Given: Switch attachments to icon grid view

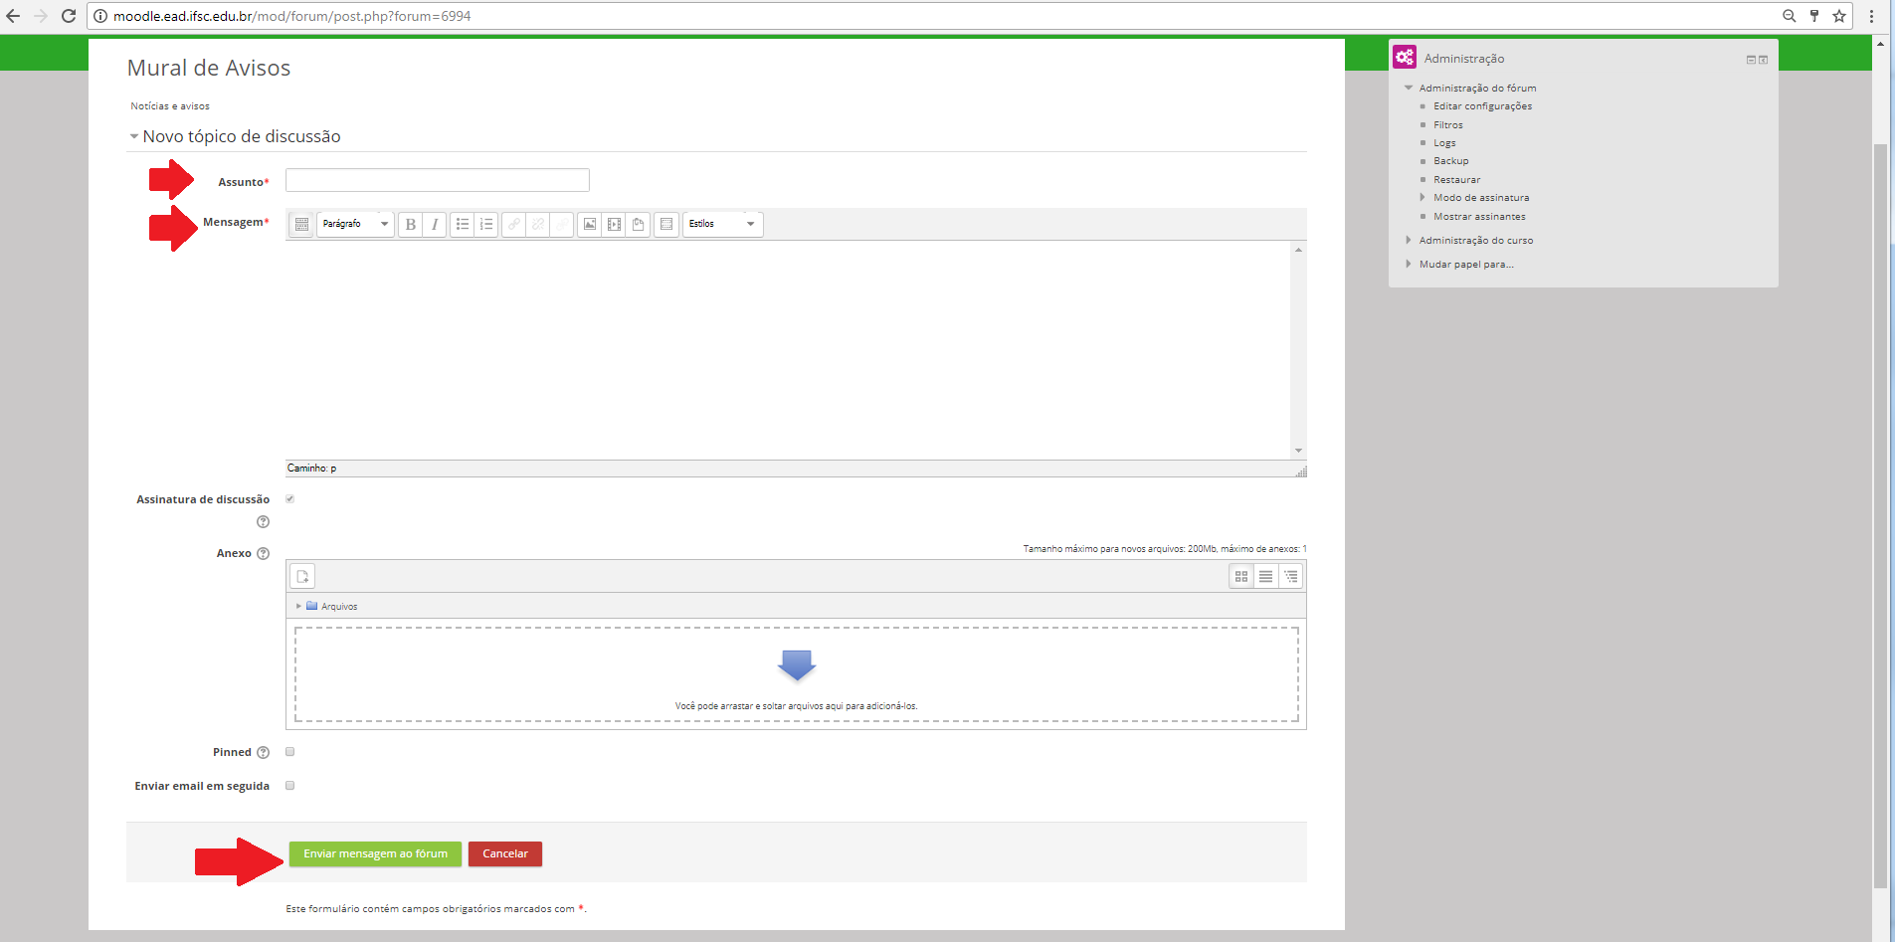Looking at the screenshot, I should (x=1241, y=577).
